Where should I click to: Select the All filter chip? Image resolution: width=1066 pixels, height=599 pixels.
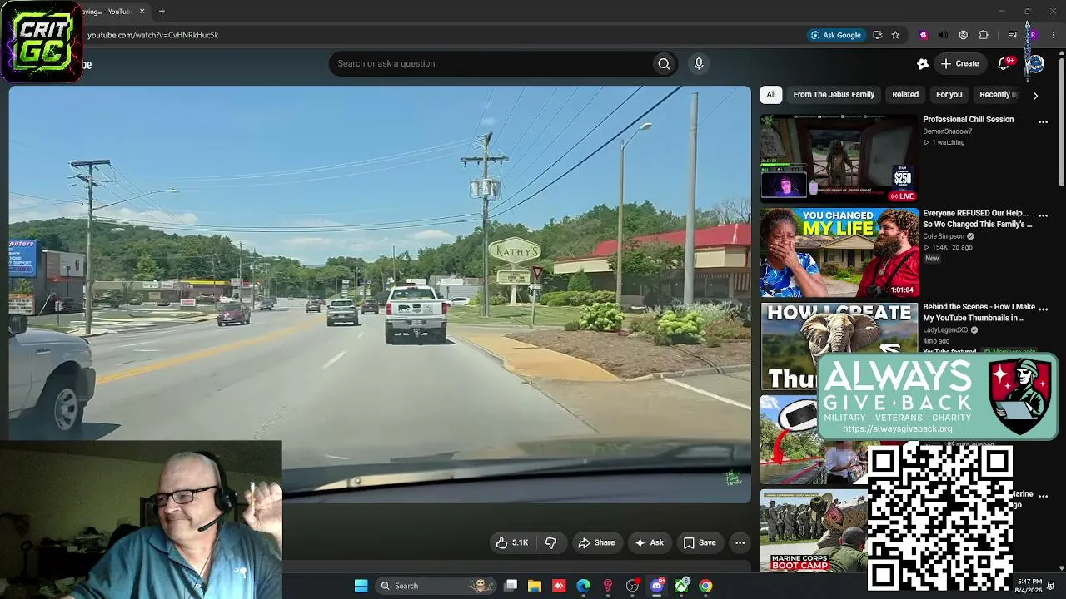click(771, 95)
